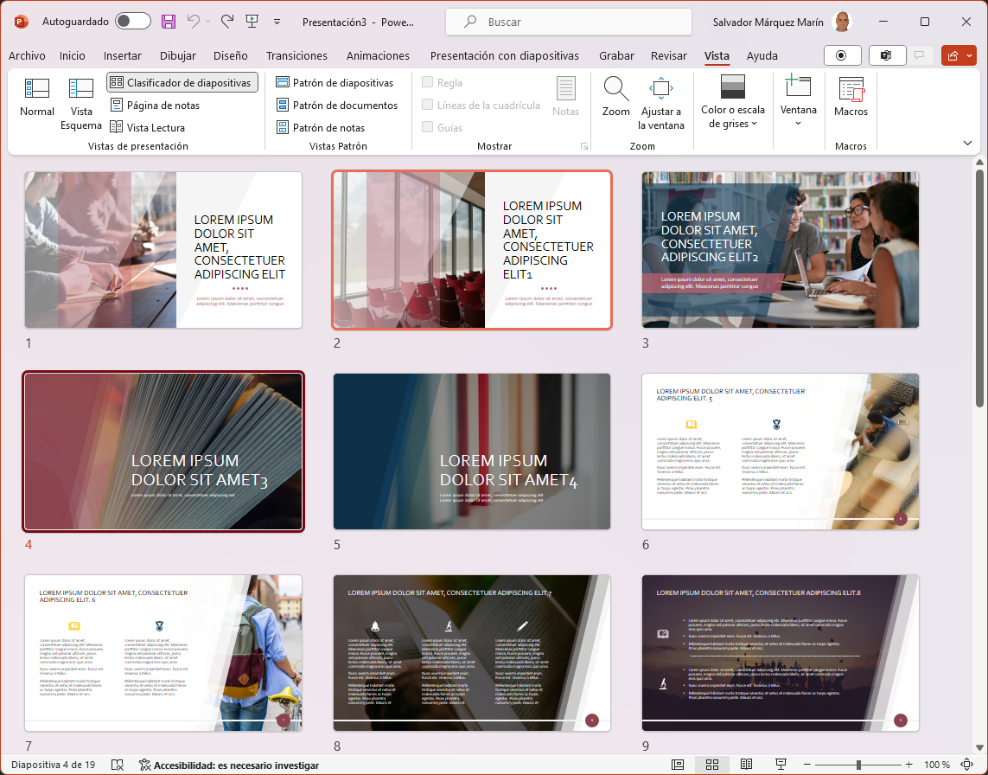
Task: Click the Share button icon
Action: click(x=953, y=55)
